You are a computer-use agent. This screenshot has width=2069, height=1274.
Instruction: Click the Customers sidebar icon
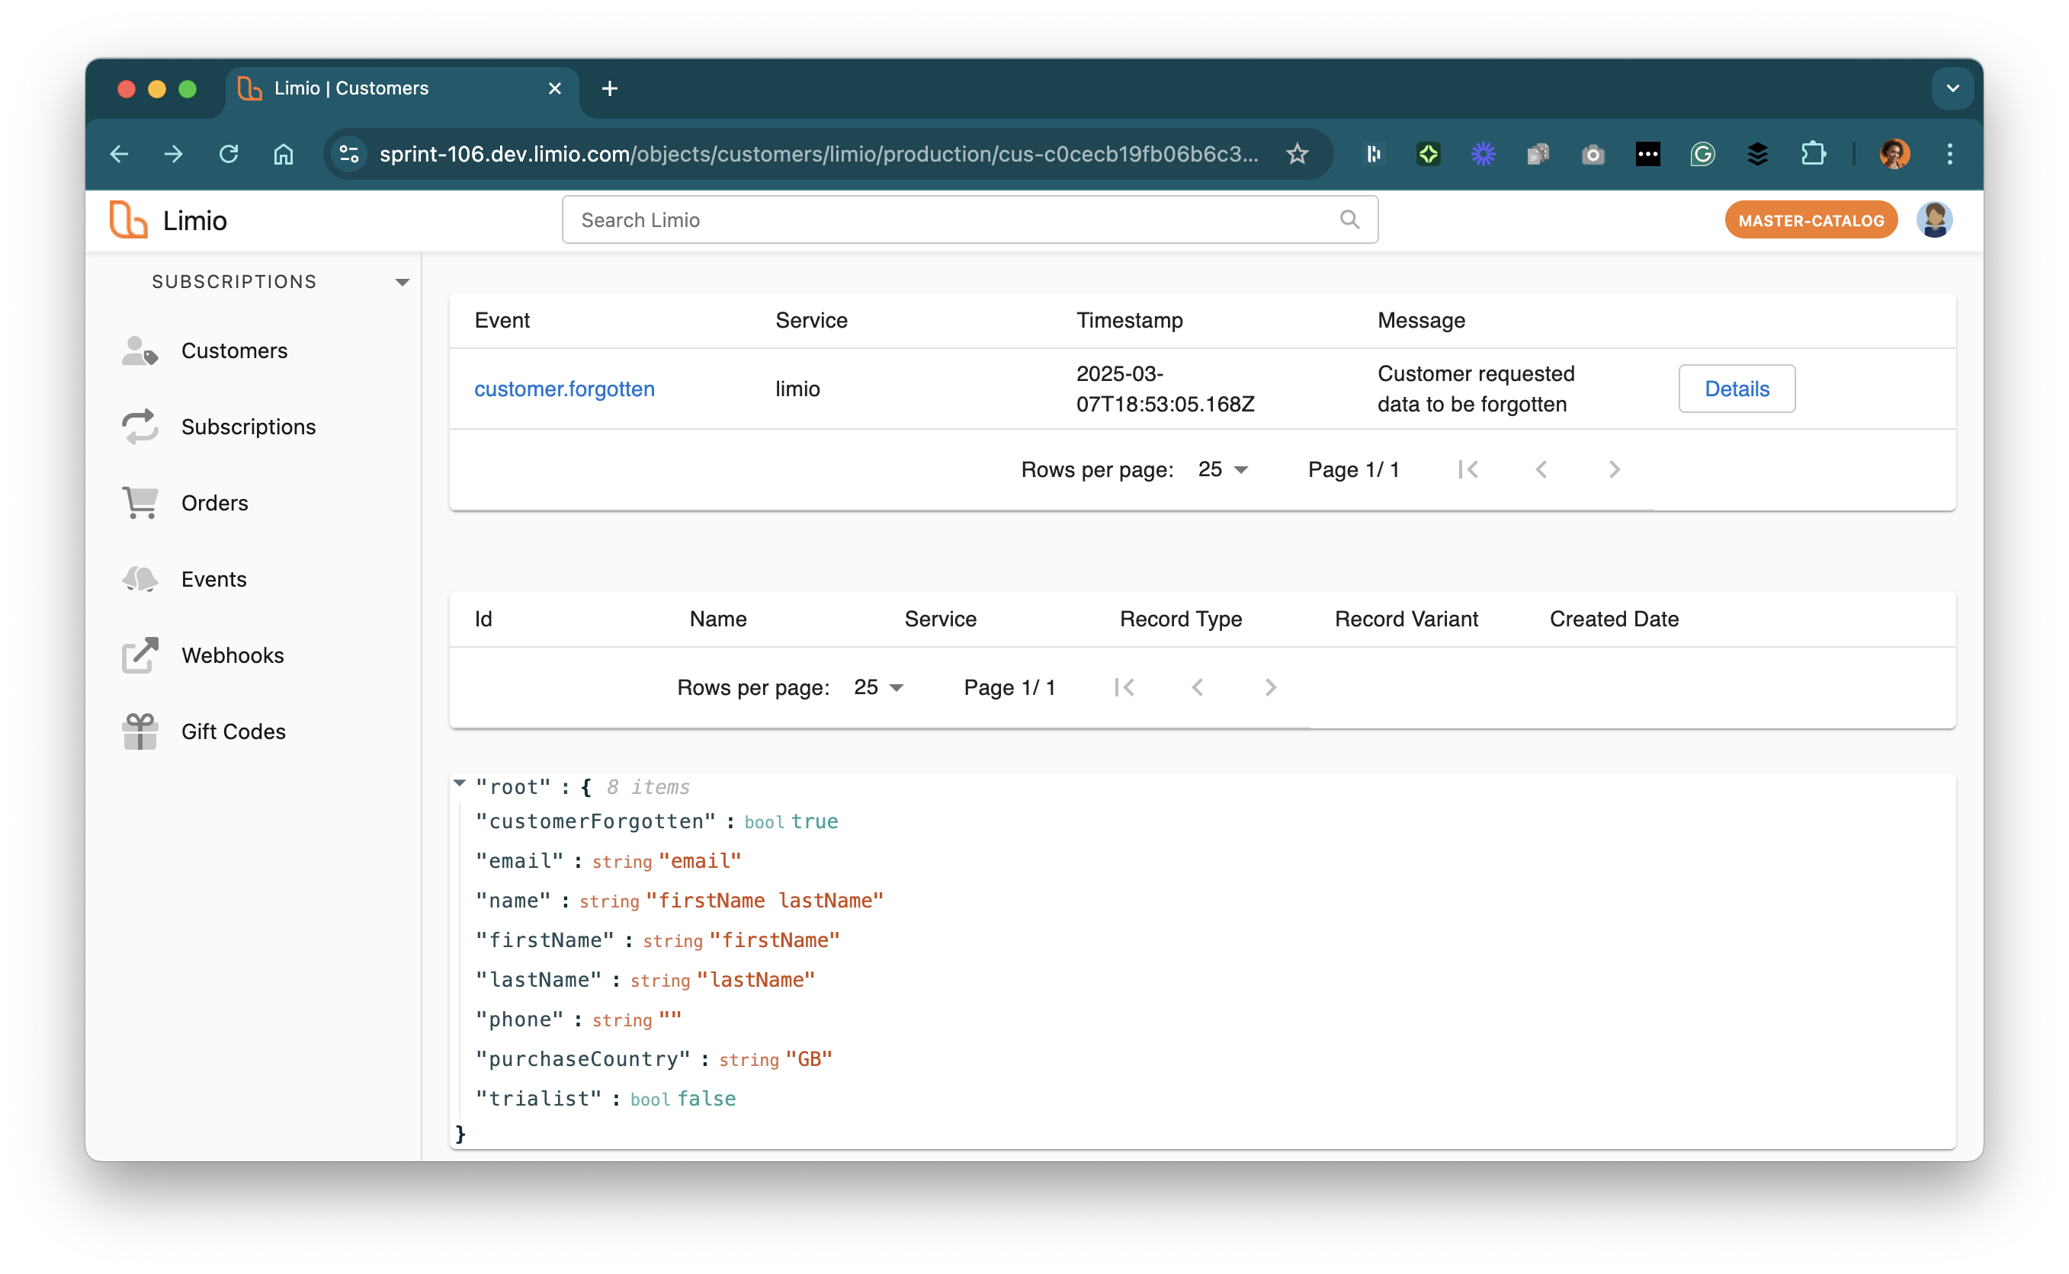[140, 351]
